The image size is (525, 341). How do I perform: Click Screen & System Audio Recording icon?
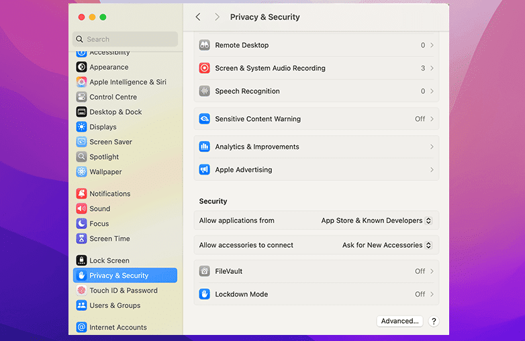point(205,68)
